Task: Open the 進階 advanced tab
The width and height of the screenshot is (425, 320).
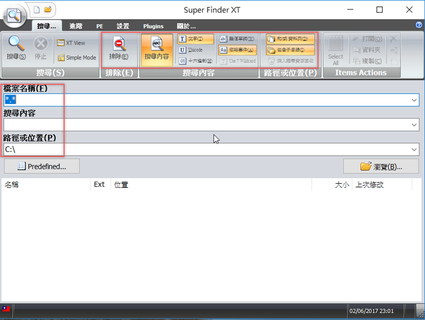Action: click(75, 26)
